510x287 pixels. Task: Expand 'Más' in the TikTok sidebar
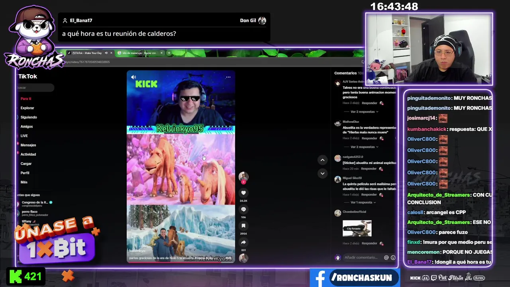coord(24,182)
